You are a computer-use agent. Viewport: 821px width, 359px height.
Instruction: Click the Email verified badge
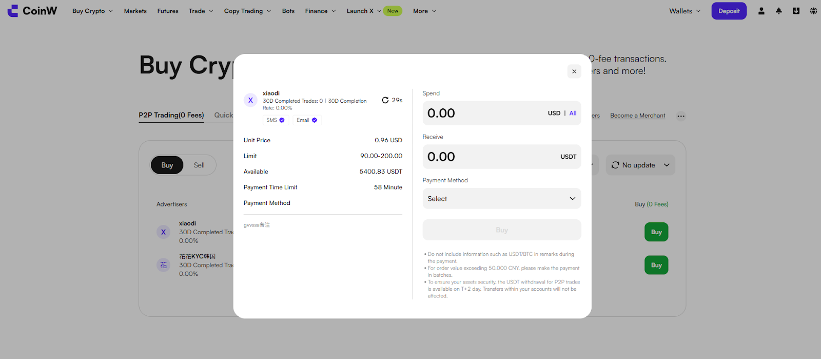307,120
